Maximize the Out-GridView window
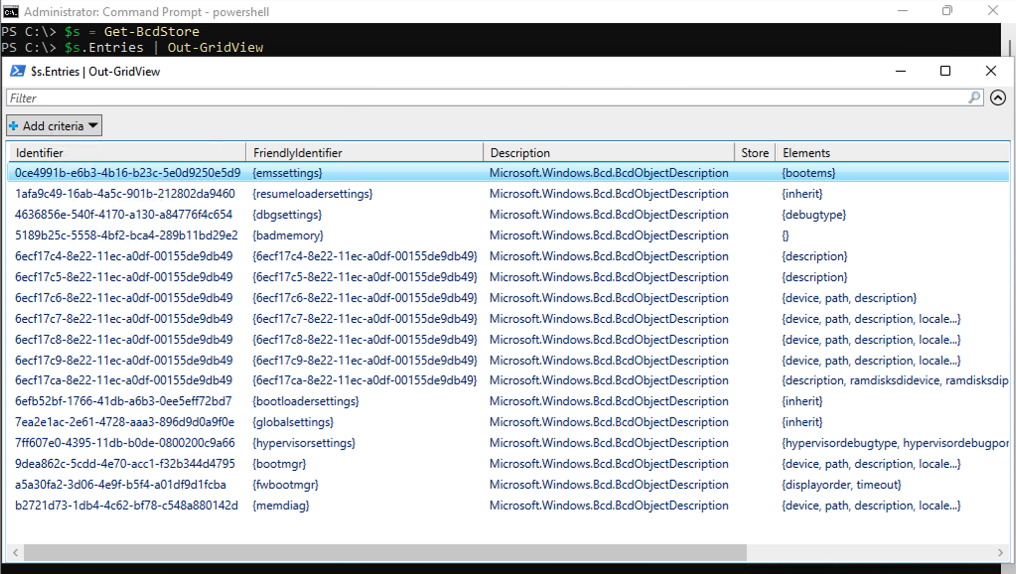This screenshot has width=1016, height=574. tap(945, 71)
